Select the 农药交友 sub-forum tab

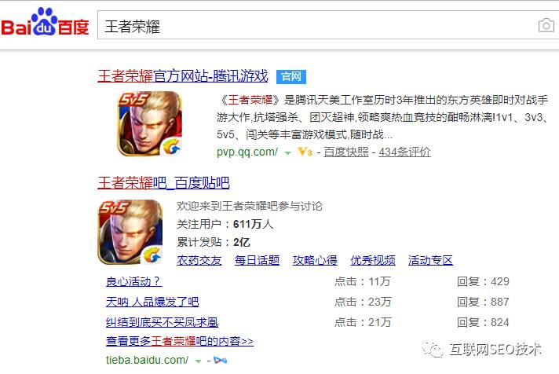(x=199, y=261)
